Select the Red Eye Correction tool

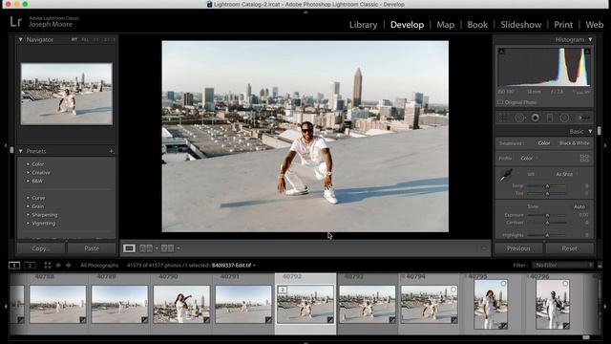535,118
